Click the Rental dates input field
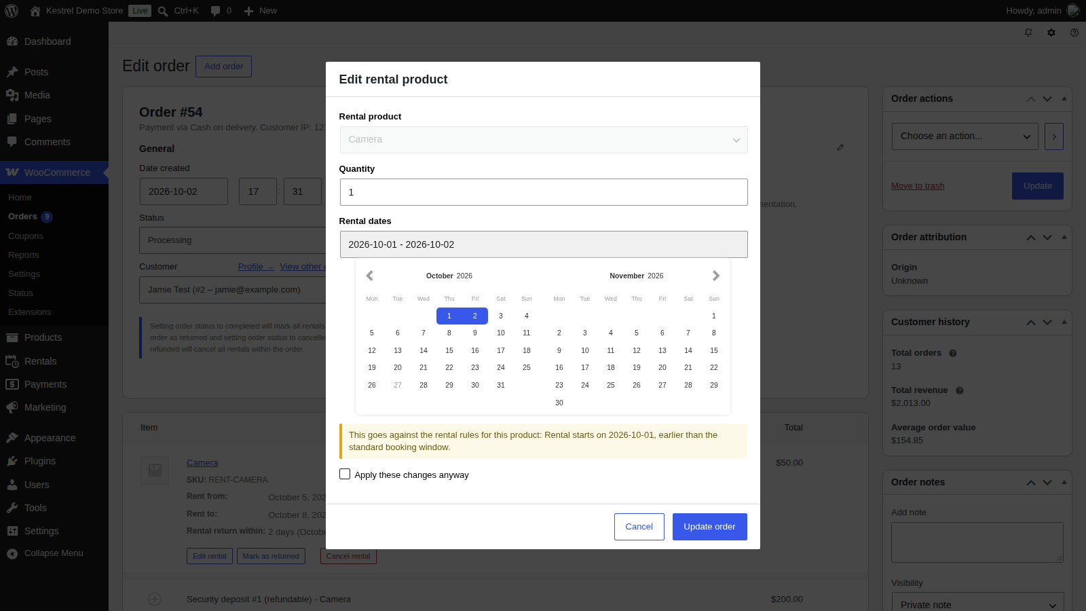The width and height of the screenshot is (1086, 611). point(544,244)
